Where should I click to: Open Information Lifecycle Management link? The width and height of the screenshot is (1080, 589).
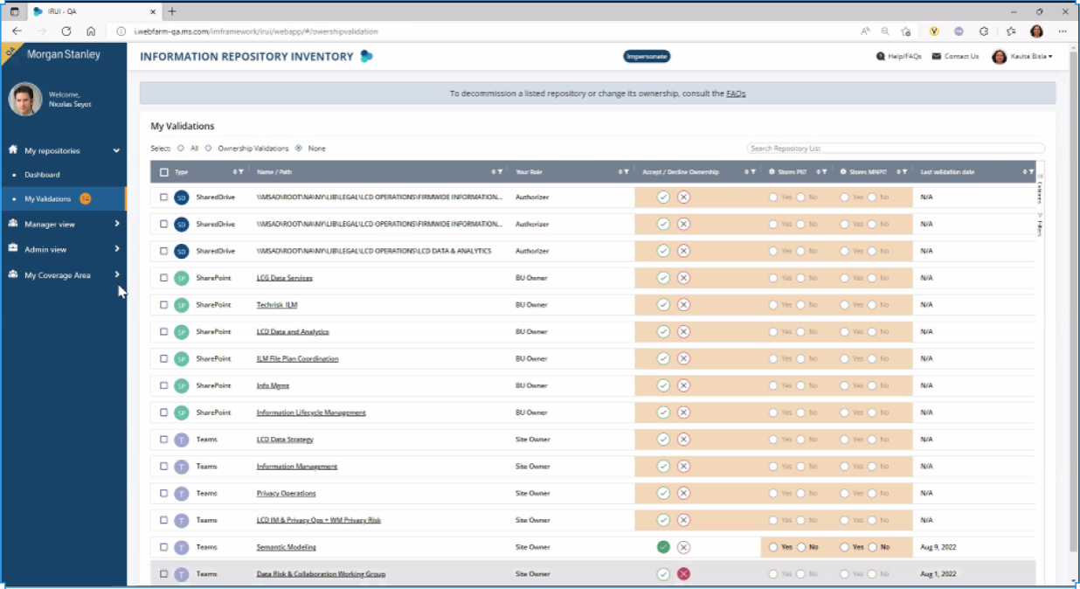[x=311, y=412]
